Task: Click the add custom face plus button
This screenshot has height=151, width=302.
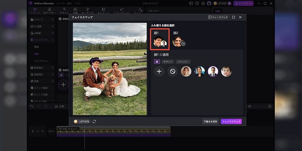Action: point(159,71)
